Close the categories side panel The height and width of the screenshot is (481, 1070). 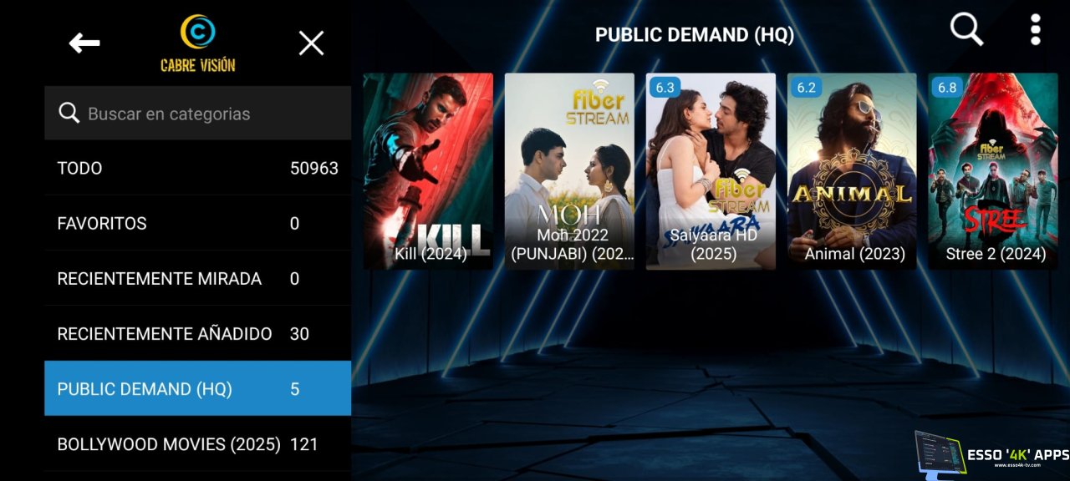pos(311,43)
